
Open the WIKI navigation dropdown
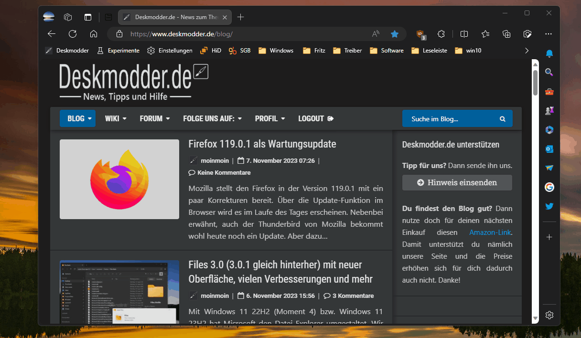point(116,118)
